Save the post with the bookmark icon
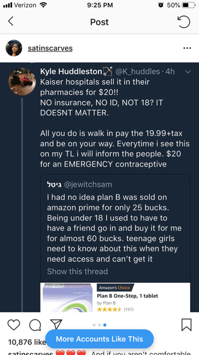This screenshot has height=355, width=199. [187, 325]
